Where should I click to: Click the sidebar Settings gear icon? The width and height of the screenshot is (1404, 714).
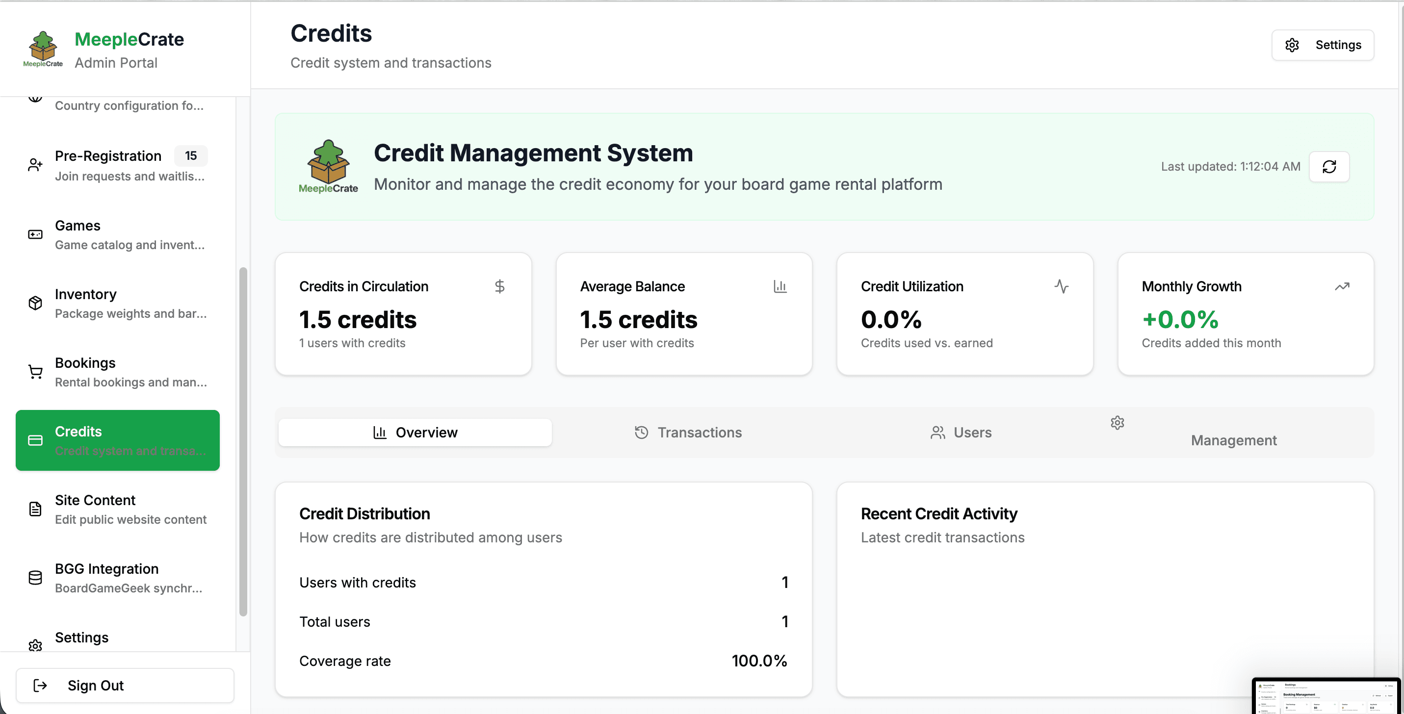(35, 645)
